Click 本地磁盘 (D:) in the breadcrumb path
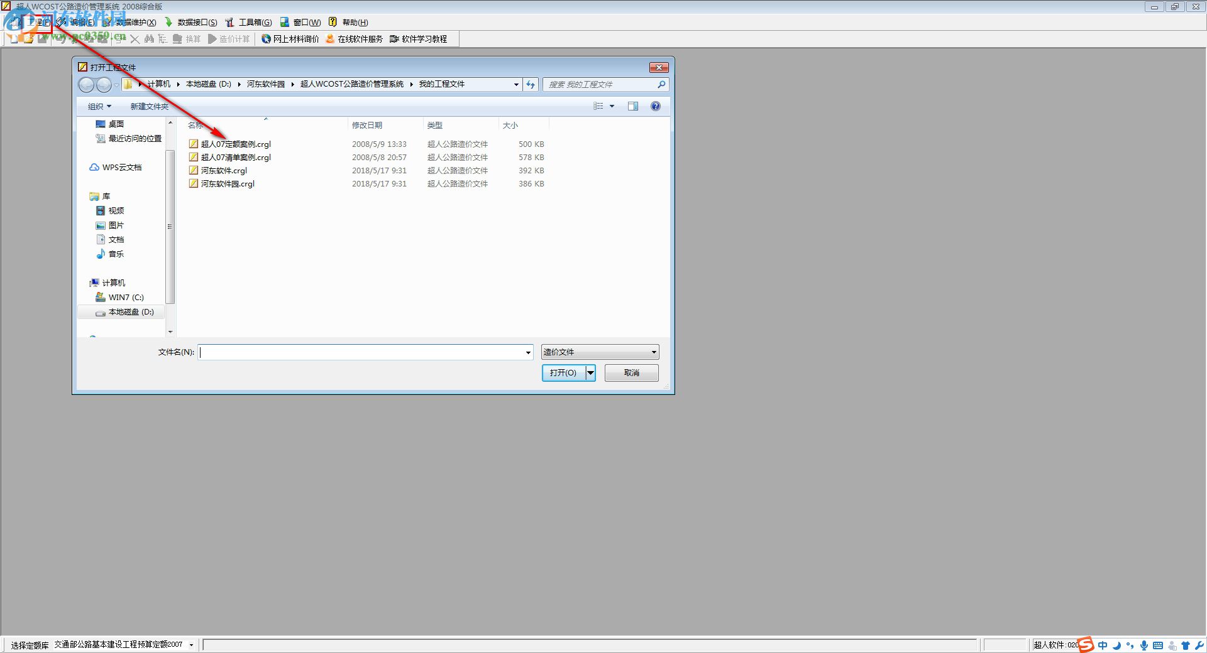 (209, 84)
